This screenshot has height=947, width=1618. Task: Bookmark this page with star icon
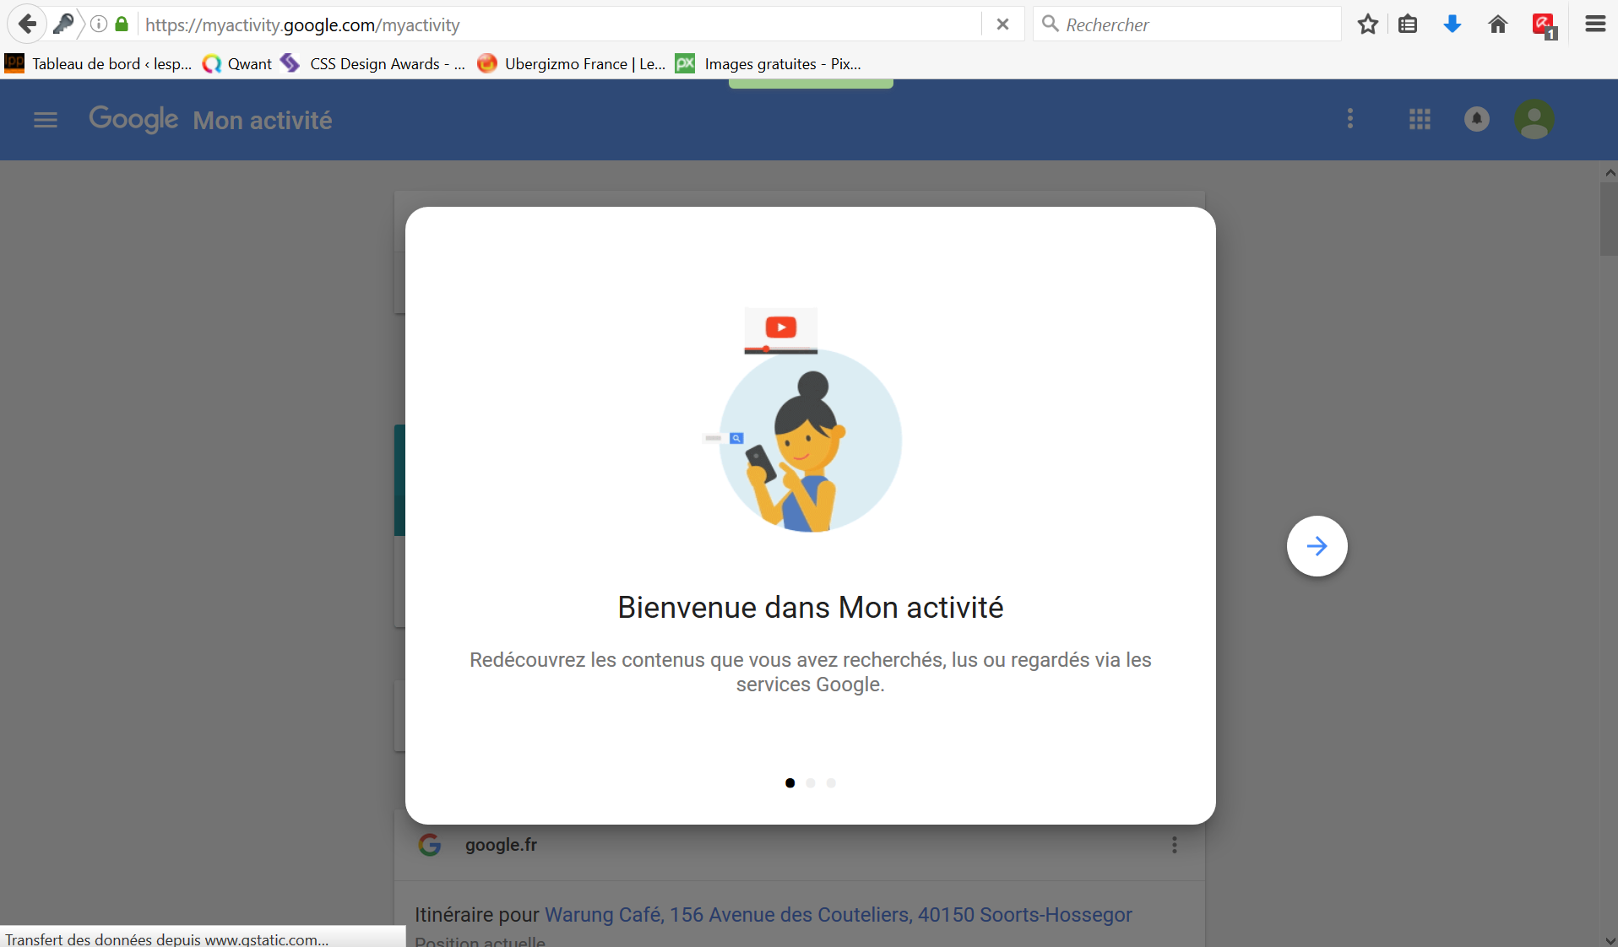[1368, 24]
